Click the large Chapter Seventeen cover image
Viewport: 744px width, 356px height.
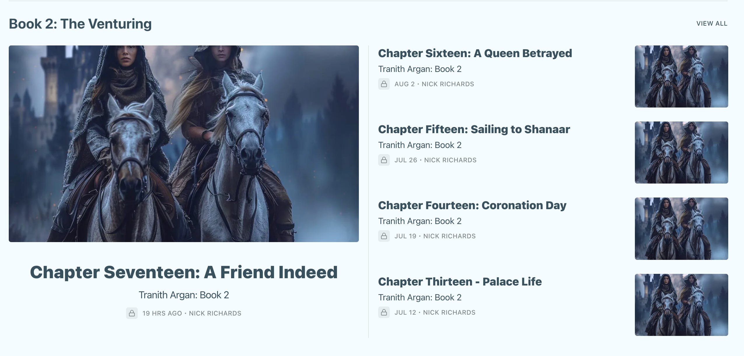pos(184,144)
